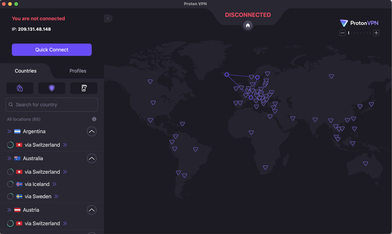Select Australia via Iceland load circle
The height and width of the screenshot is (234, 392).
coord(10,184)
